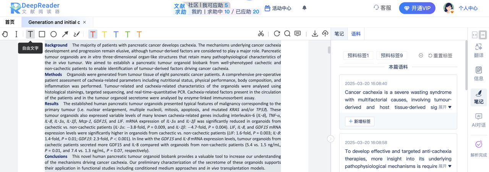Click the Conclusions heading in abstract
Screen dimensions: 489x172
(x=56, y=156)
